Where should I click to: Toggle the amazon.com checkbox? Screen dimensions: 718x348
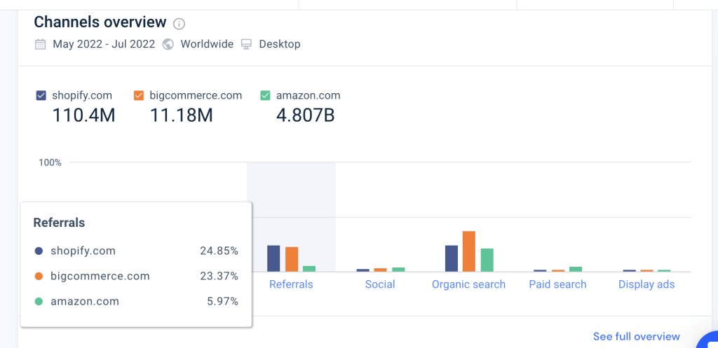click(265, 95)
